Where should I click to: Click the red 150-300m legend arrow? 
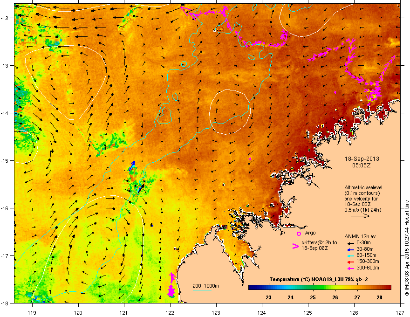[x=350, y=262]
